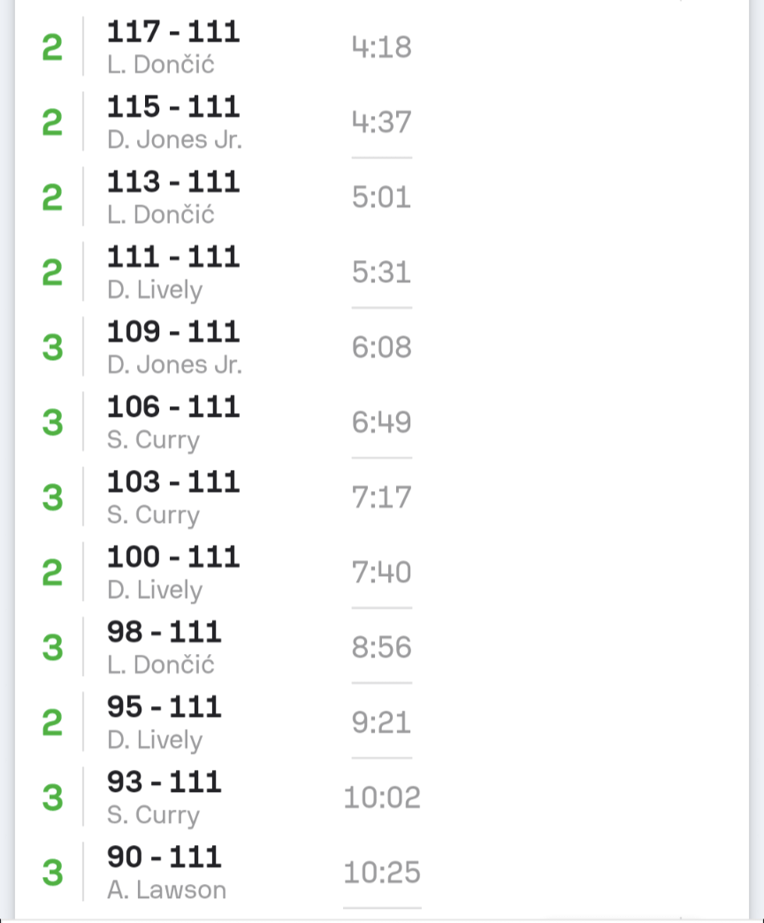Select the A. Lawson player name
Screen dimensions: 764x923
[166, 890]
